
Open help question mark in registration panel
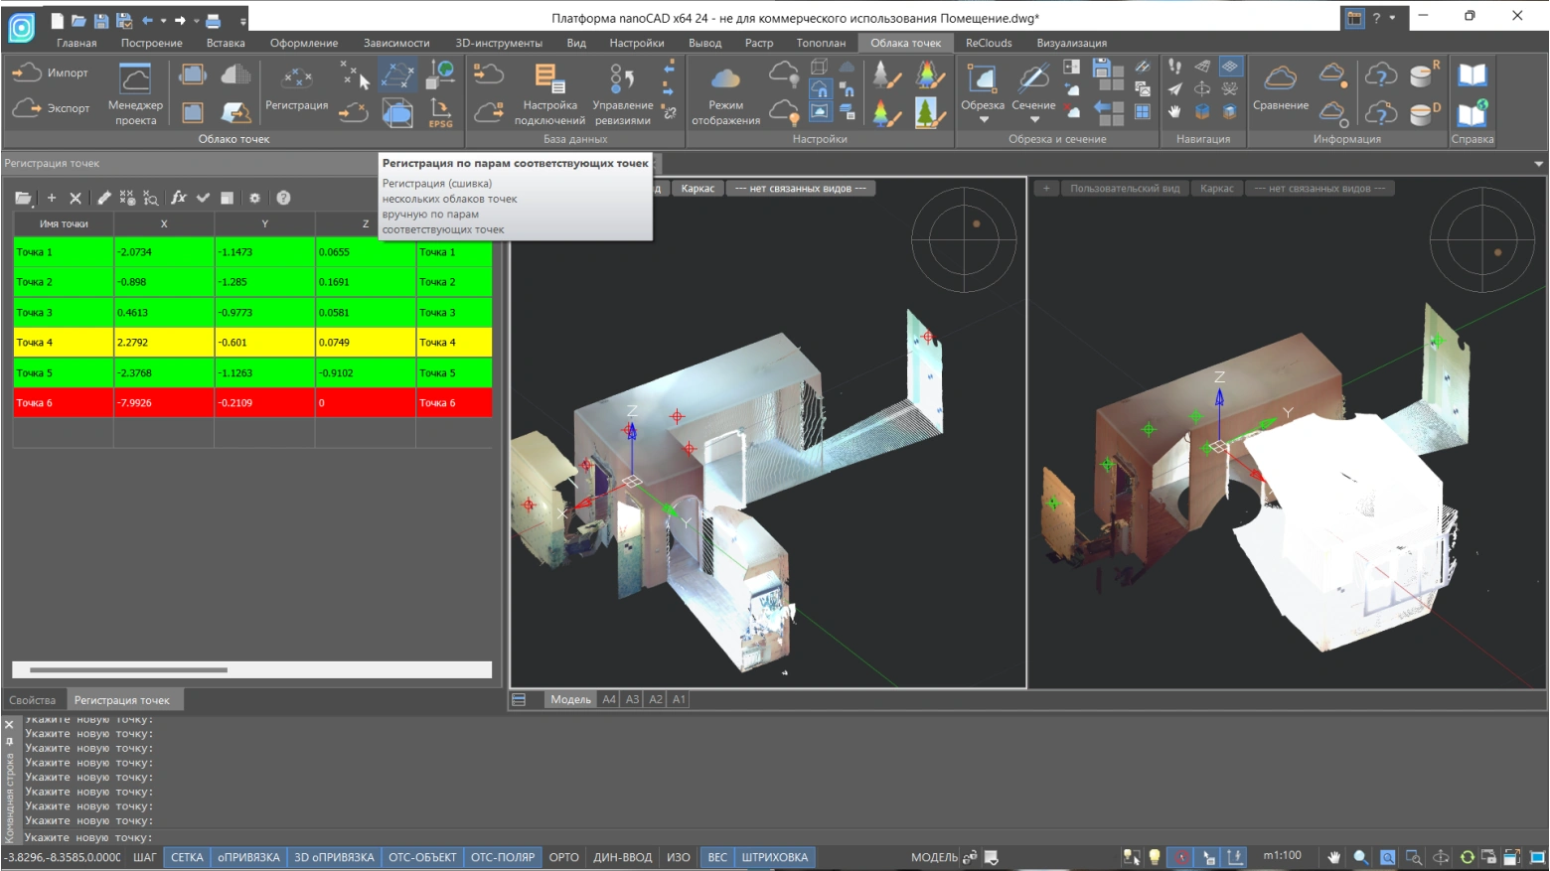click(283, 198)
